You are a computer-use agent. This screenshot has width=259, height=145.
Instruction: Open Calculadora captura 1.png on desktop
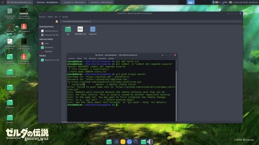[24, 13]
